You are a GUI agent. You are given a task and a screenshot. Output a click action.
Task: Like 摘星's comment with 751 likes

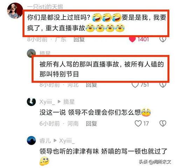(x=135, y=85)
